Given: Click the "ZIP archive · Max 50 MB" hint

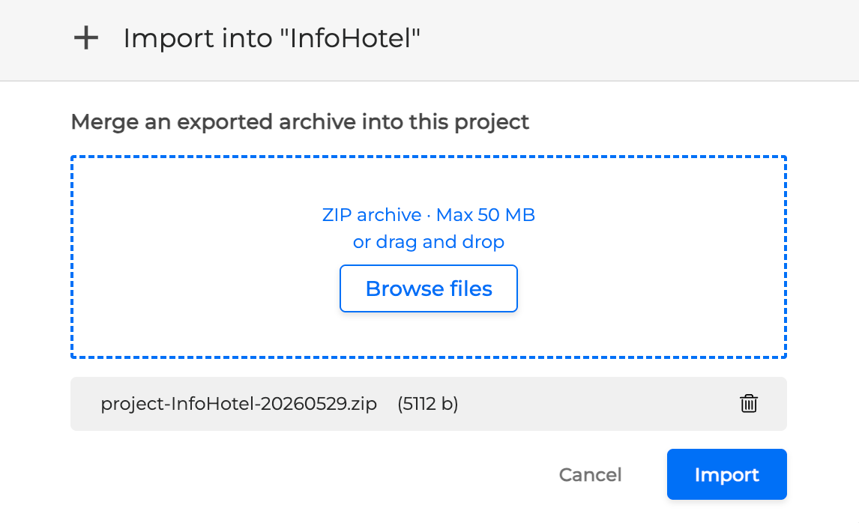Looking at the screenshot, I should click(429, 215).
